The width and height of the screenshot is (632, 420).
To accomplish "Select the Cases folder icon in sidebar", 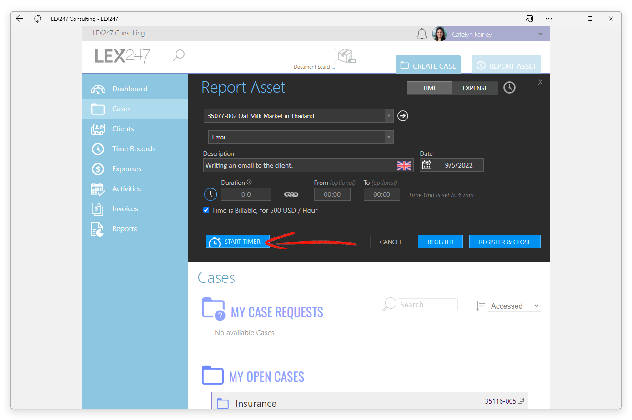I will (x=98, y=109).
